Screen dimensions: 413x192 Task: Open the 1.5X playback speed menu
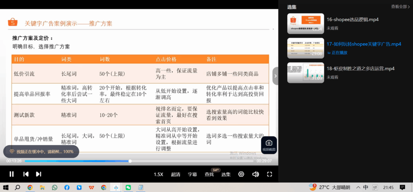coord(158,174)
